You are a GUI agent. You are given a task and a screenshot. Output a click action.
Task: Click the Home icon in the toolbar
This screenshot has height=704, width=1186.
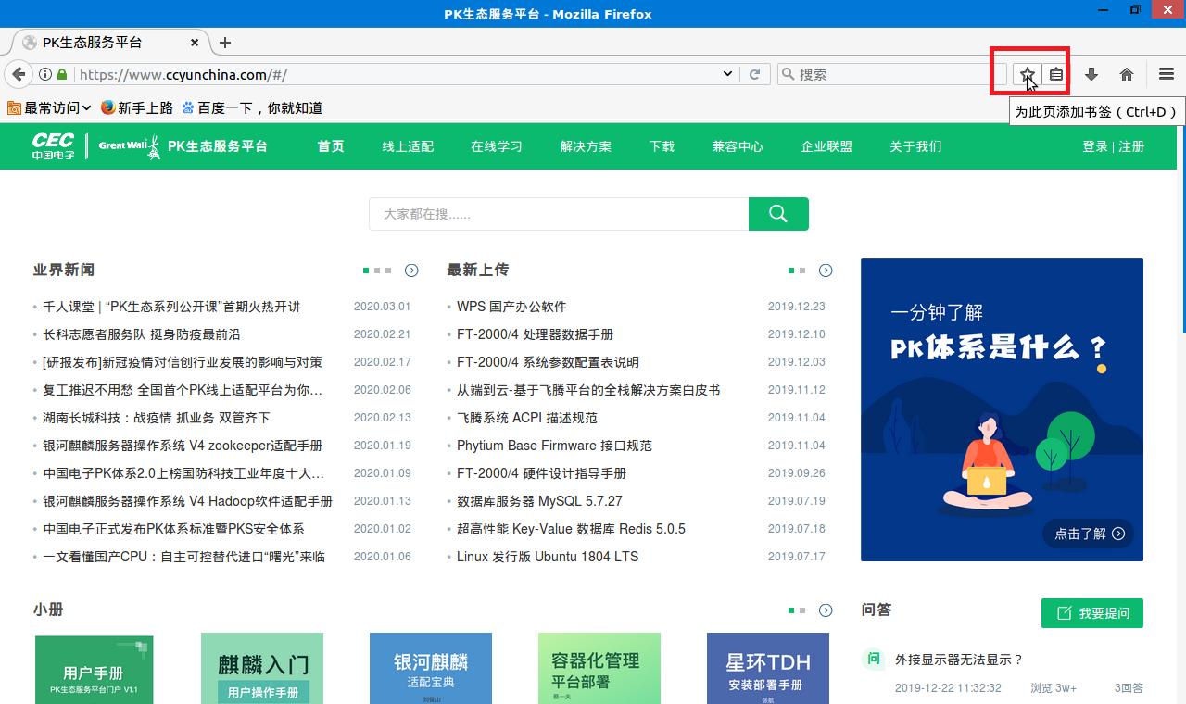tap(1126, 73)
